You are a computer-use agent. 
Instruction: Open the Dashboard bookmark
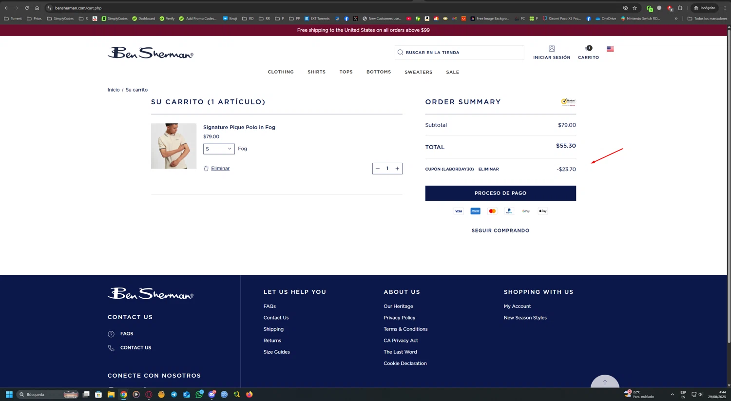pyautogui.click(x=144, y=19)
